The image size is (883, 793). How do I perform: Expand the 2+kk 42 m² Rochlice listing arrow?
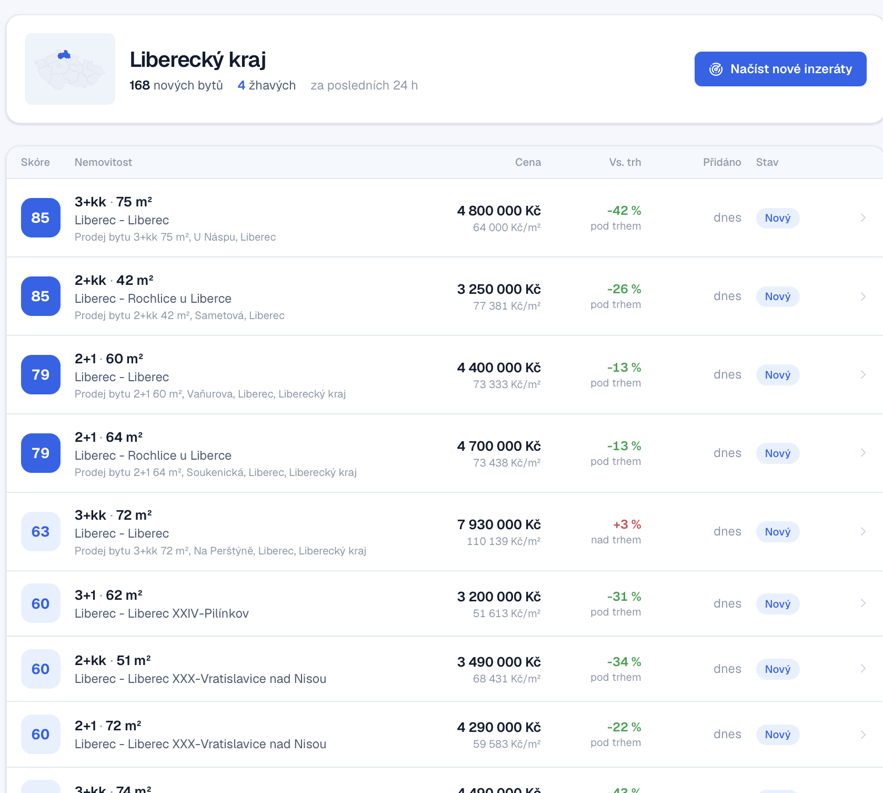[x=863, y=296]
